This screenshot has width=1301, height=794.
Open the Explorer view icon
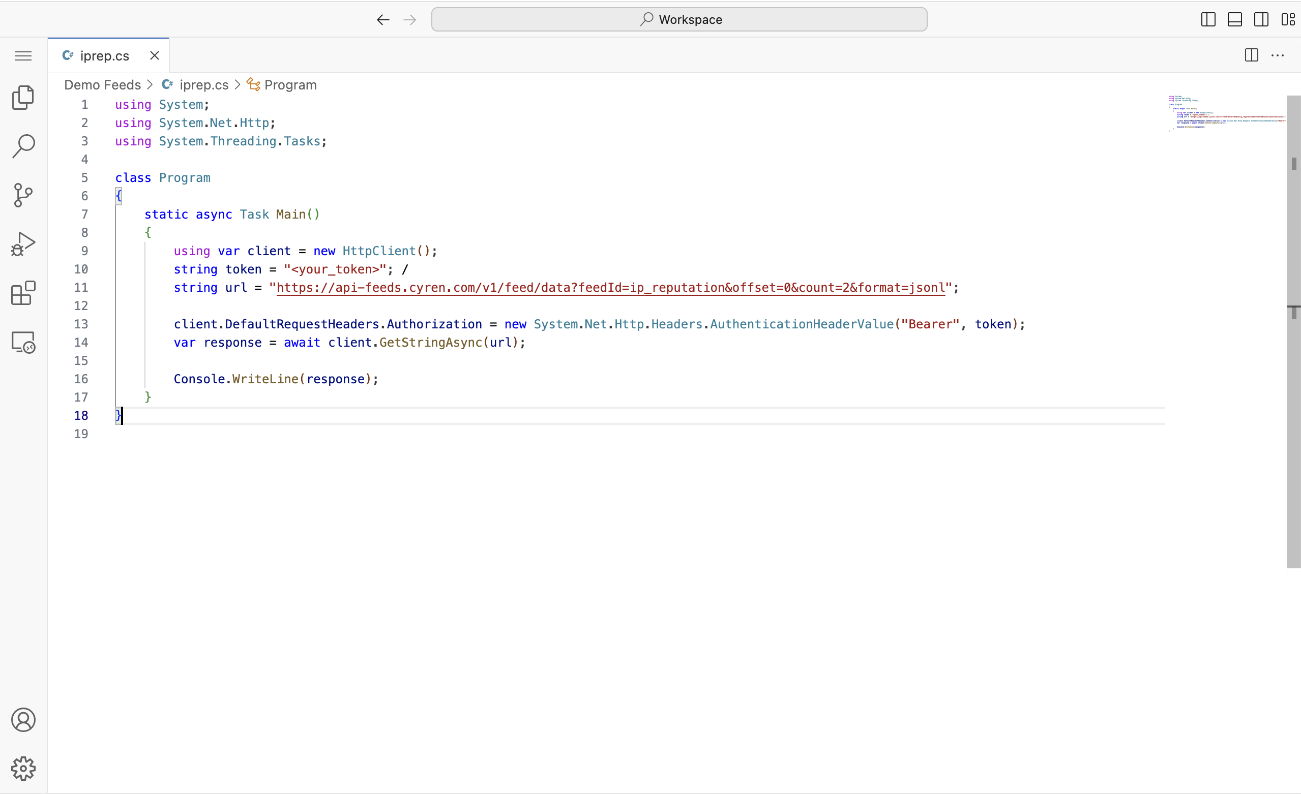pyautogui.click(x=23, y=98)
